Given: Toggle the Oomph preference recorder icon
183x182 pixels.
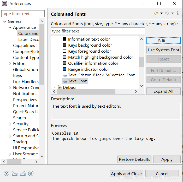Looking at the screenshot, I should [x=31, y=173].
